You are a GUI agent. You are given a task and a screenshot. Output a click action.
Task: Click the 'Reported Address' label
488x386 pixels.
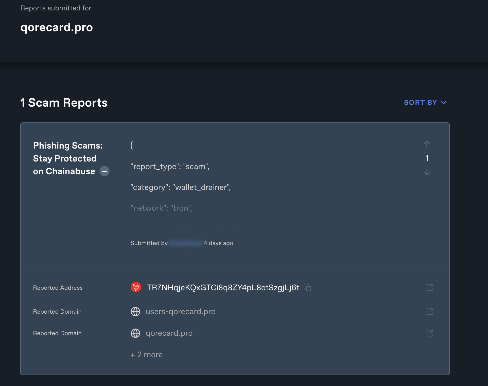[x=58, y=288]
